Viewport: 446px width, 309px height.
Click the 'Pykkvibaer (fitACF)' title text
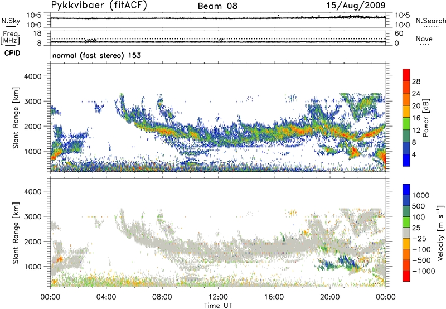[99, 5]
